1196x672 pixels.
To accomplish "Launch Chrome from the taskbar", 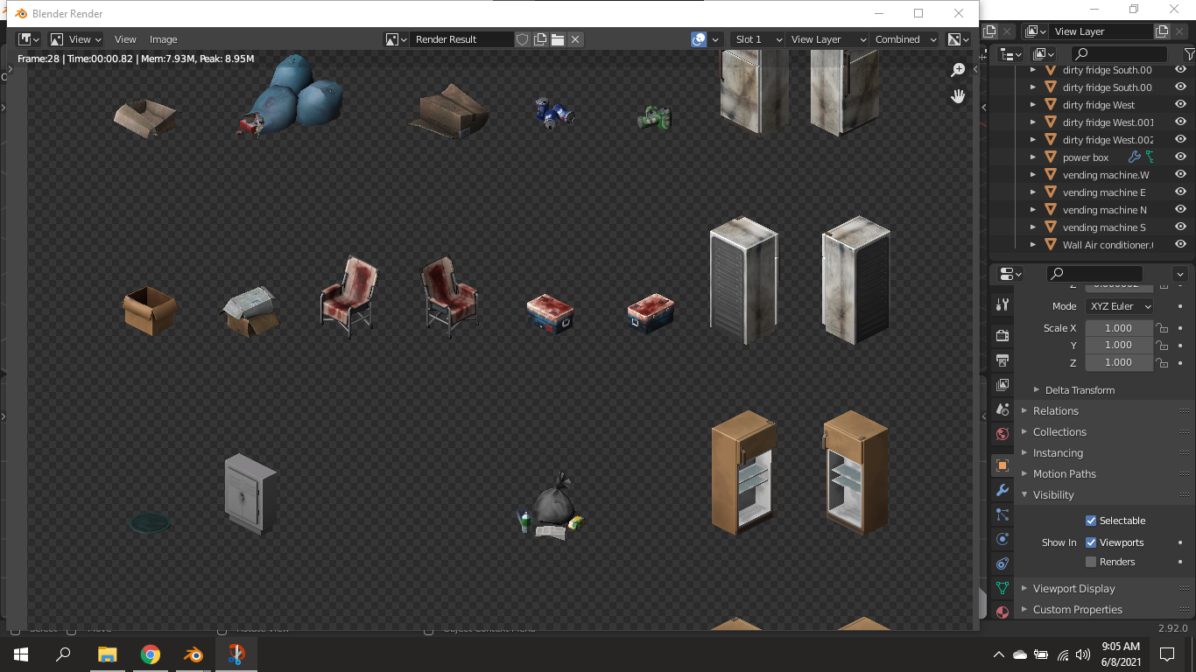I will (150, 654).
